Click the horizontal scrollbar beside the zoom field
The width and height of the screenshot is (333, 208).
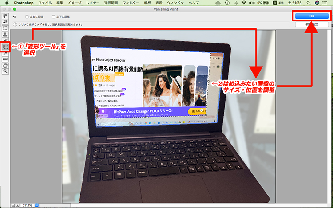(55, 205)
